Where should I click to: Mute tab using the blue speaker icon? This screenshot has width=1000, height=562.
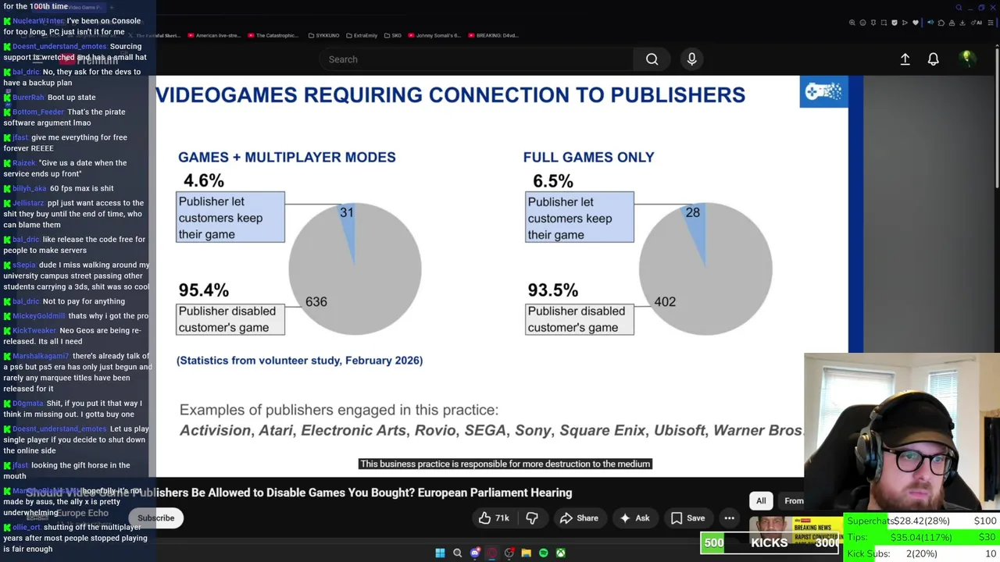(x=930, y=23)
